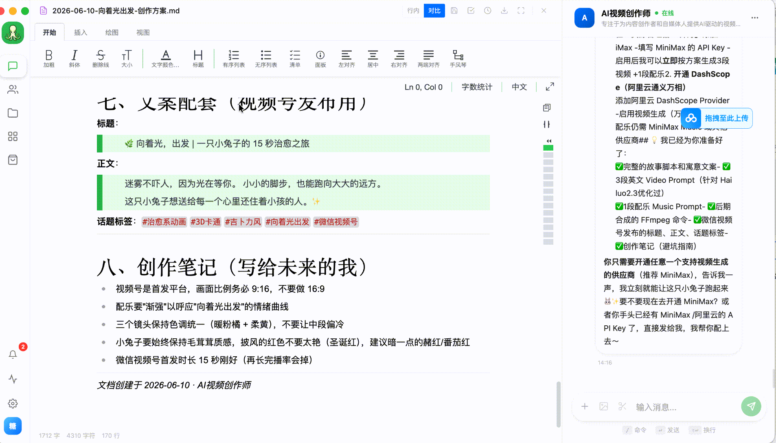Viewport: 776px width, 443px height.
Task: Switch to 插入 ribbon tab
Action: pos(81,33)
